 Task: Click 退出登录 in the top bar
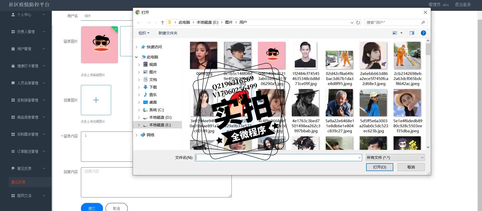point(463,5)
